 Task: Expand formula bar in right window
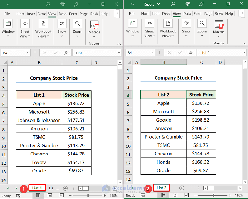tap(244, 52)
